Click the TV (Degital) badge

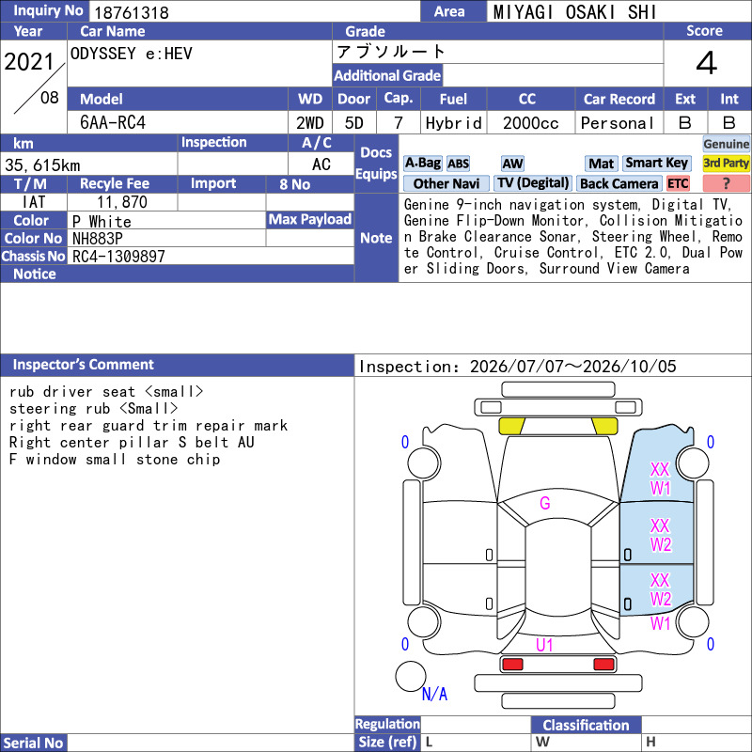click(x=533, y=183)
